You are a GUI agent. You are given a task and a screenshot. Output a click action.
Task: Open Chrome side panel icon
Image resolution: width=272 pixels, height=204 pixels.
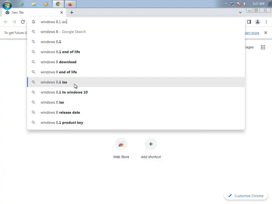point(249,22)
